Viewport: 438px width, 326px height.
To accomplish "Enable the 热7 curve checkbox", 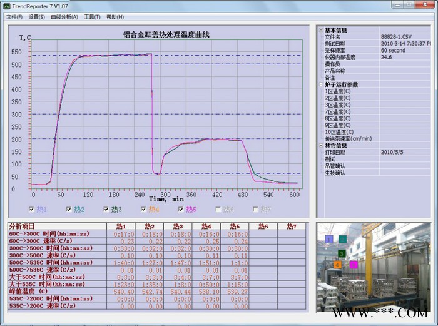I will click(x=255, y=210).
